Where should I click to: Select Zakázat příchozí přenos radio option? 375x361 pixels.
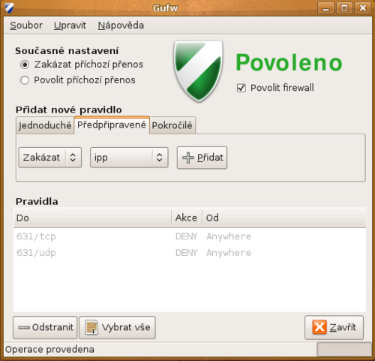point(25,65)
